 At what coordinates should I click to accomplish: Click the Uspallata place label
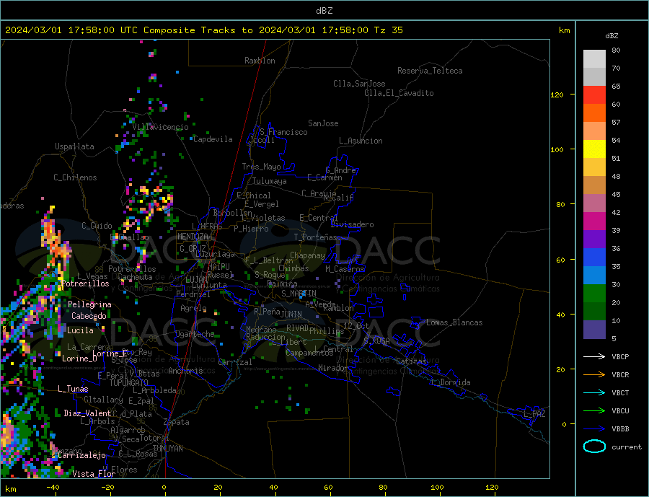[74, 146]
